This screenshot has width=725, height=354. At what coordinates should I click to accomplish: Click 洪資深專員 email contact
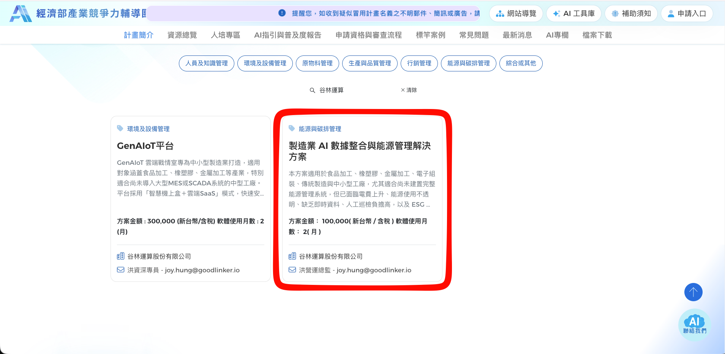[183, 270]
